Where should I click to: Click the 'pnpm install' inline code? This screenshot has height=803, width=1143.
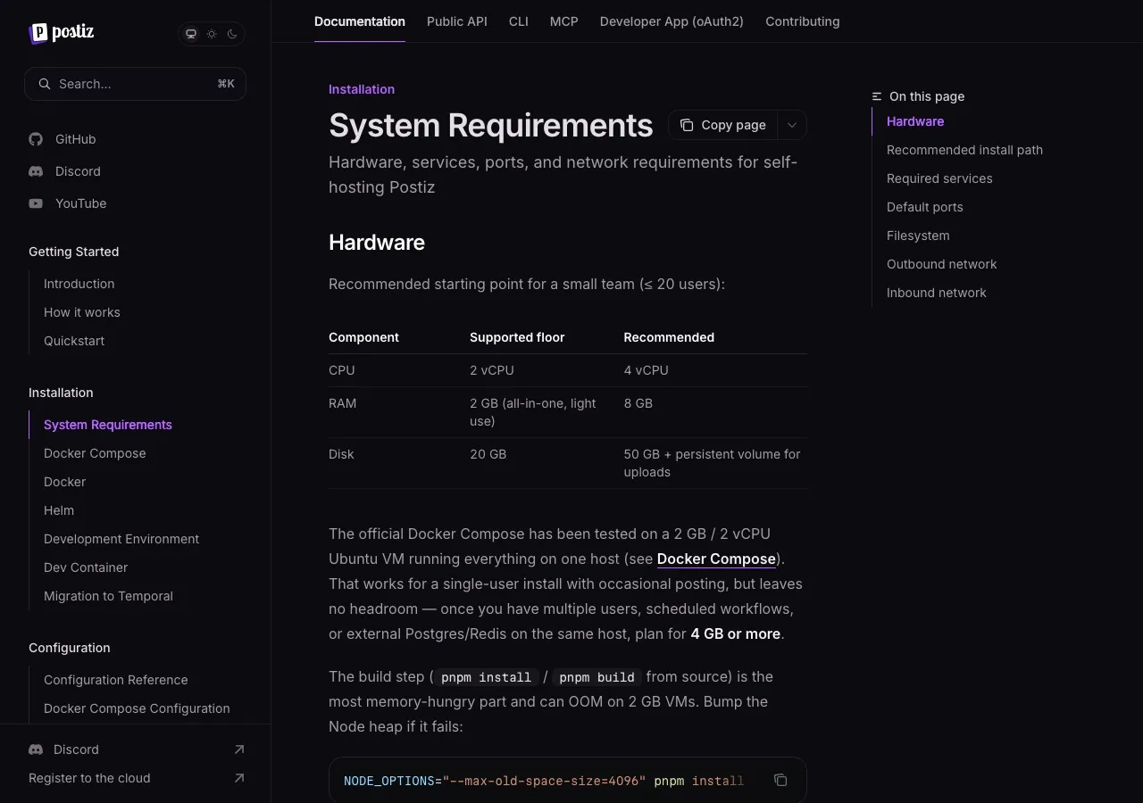click(x=486, y=677)
